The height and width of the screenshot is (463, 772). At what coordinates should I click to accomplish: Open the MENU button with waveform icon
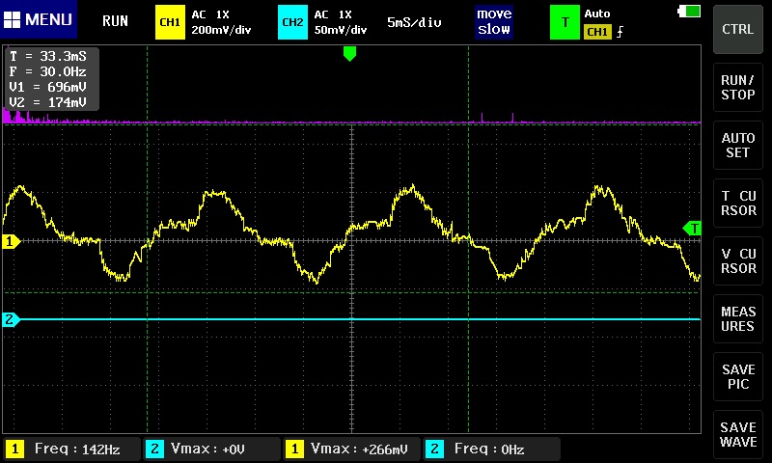[39, 20]
